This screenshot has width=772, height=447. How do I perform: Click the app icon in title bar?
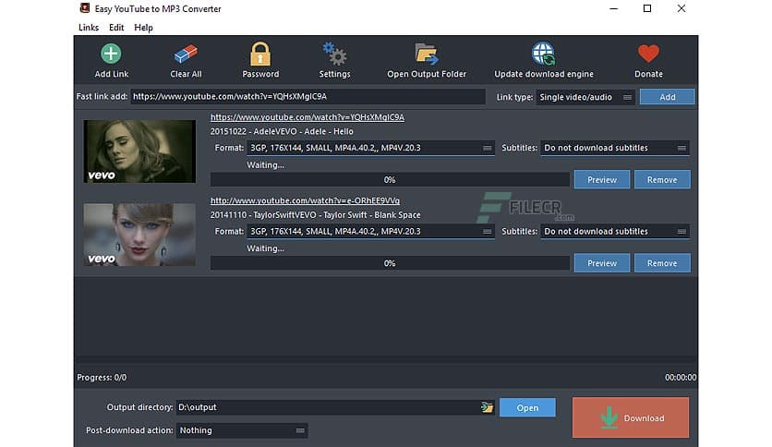click(x=85, y=8)
